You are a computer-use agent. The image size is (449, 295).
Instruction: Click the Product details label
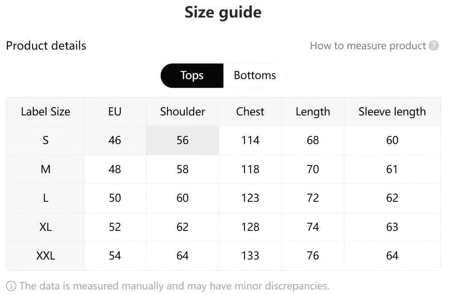tap(46, 46)
